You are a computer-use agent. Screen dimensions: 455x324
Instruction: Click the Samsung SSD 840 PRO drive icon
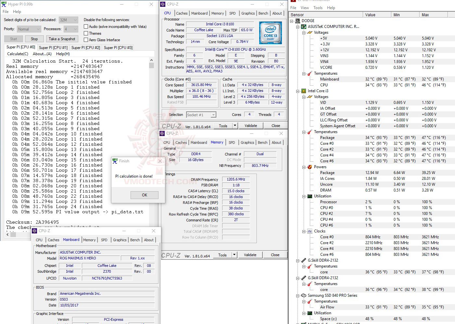(x=304, y=295)
